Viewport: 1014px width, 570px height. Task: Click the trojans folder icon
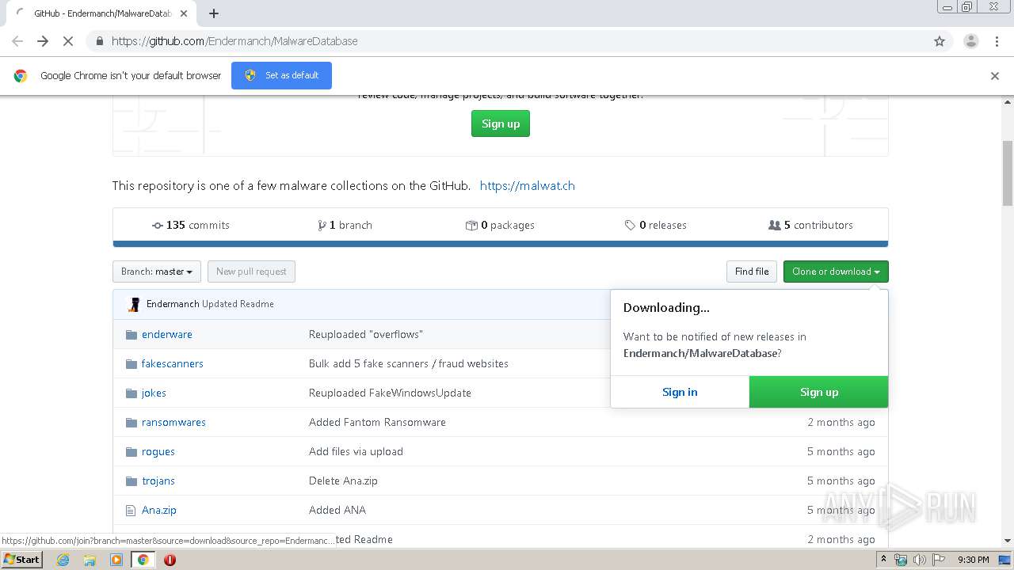pos(132,481)
